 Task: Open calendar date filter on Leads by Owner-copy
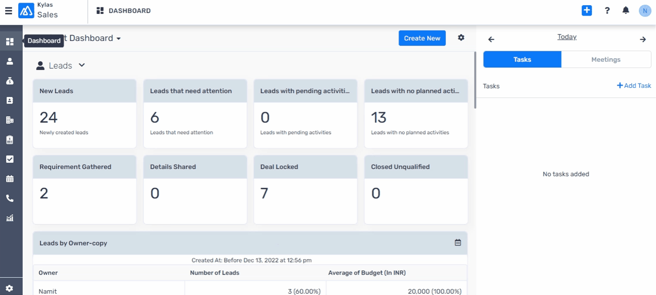[x=458, y=243]
